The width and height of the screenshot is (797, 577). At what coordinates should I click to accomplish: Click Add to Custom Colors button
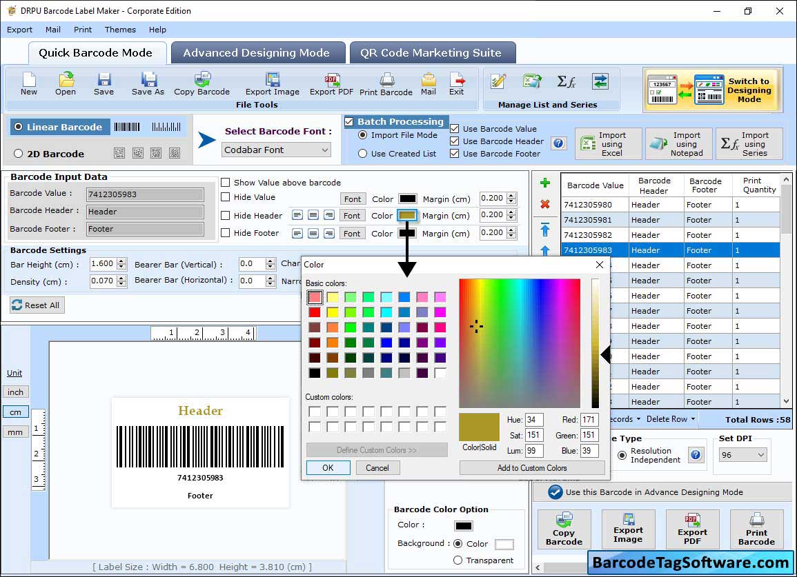[x=531, y=468]
